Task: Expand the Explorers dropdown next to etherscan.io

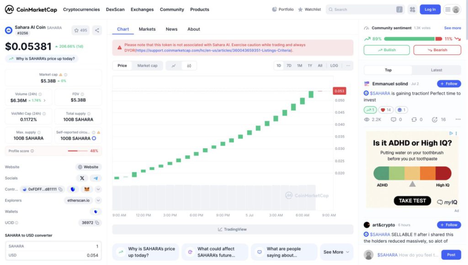Action: coord(98,201)
